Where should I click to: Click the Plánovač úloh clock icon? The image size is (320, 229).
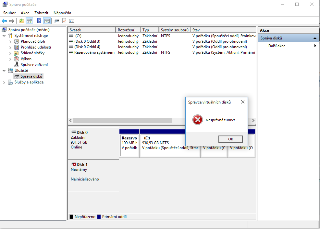17,41
